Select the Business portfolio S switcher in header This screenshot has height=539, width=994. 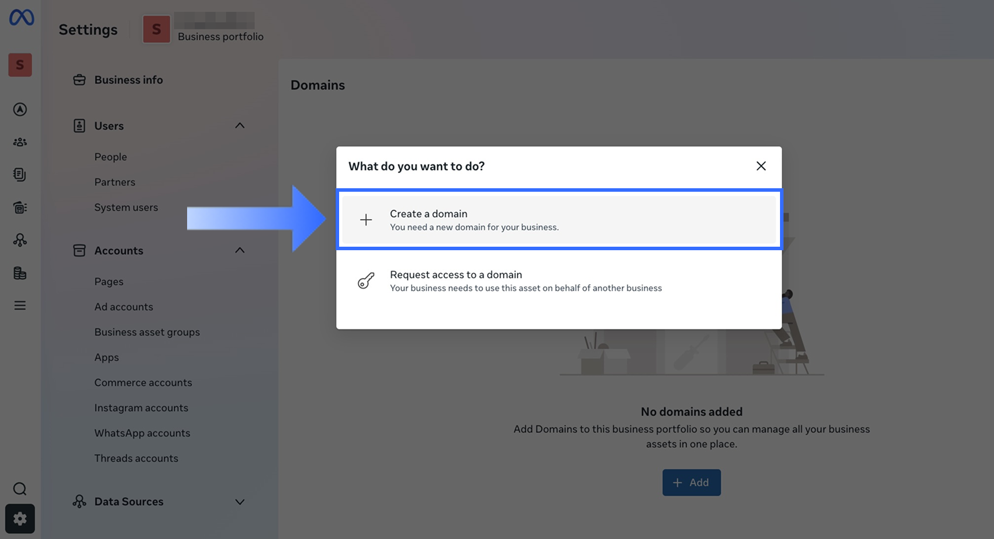pos(203,29)
